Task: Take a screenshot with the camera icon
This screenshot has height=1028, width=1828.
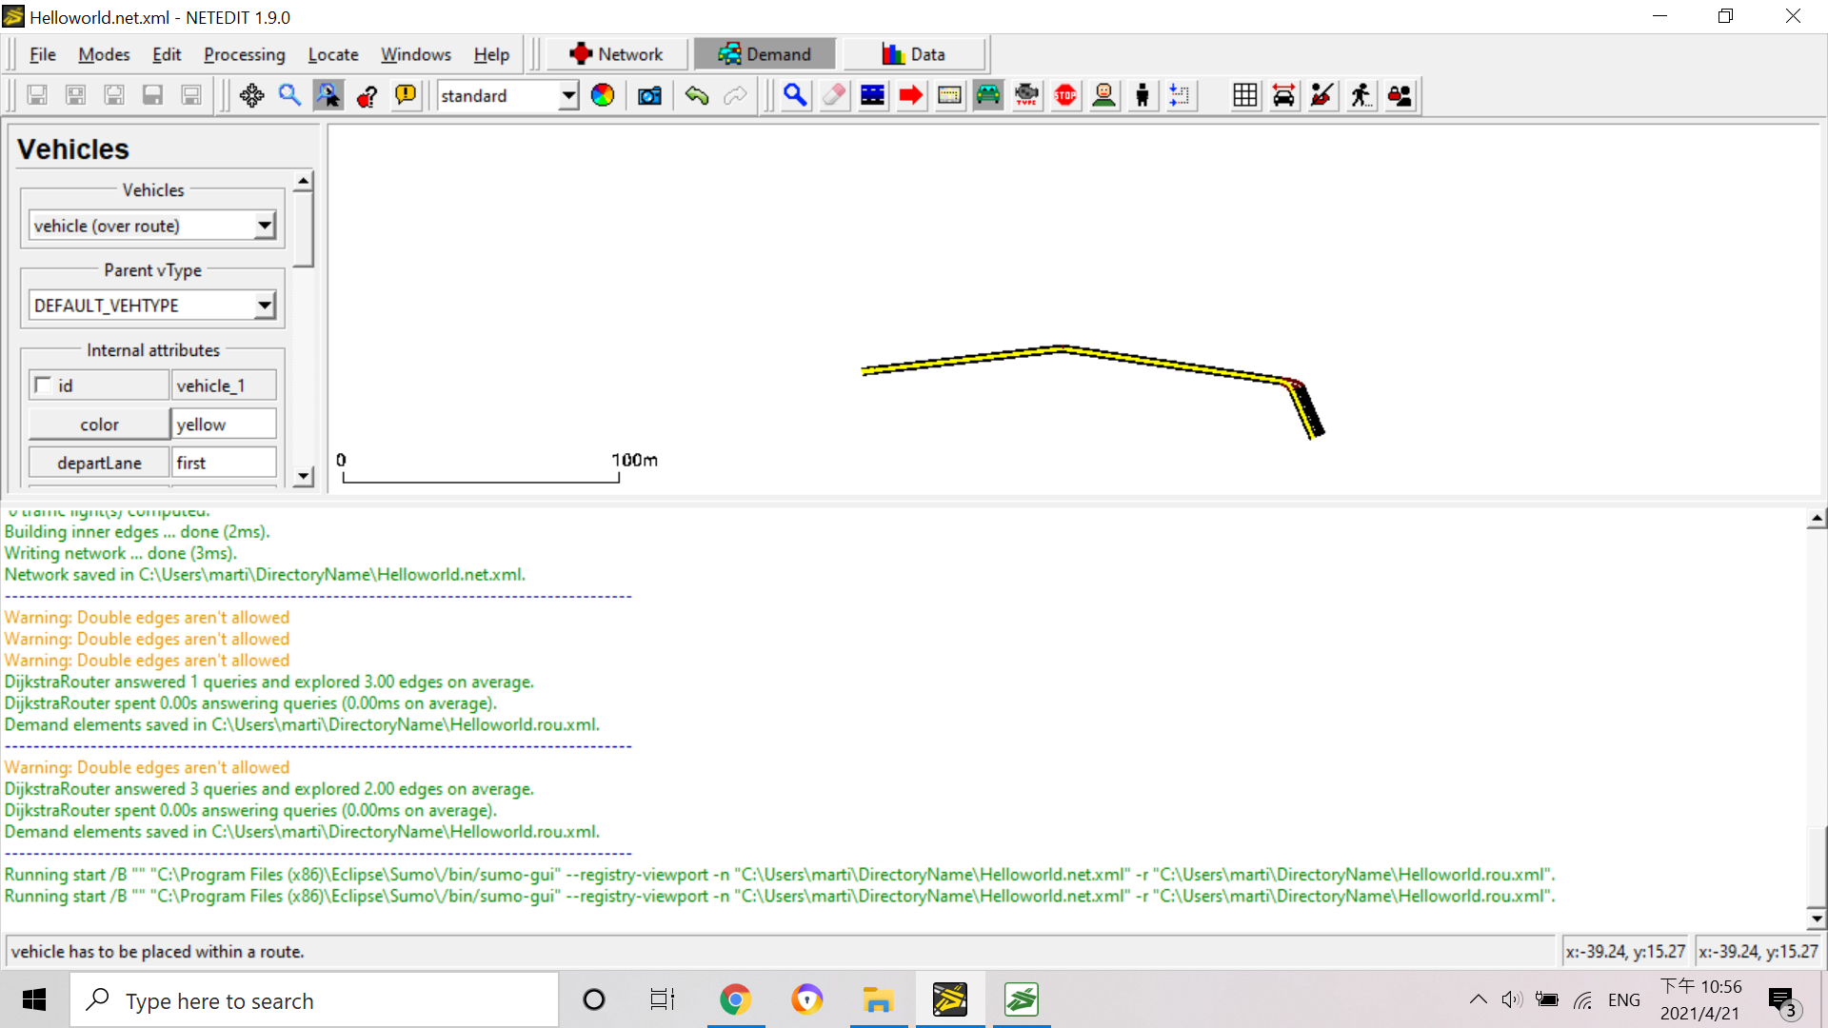Action: click(649, 95)
